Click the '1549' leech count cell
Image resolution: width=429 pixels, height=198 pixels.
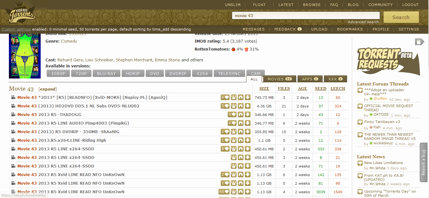[338, 192]
